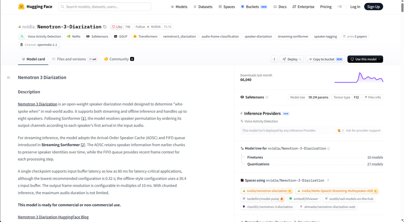The image size is (404, 222).
Task: Click Ask for provider support
Action: 359,130
